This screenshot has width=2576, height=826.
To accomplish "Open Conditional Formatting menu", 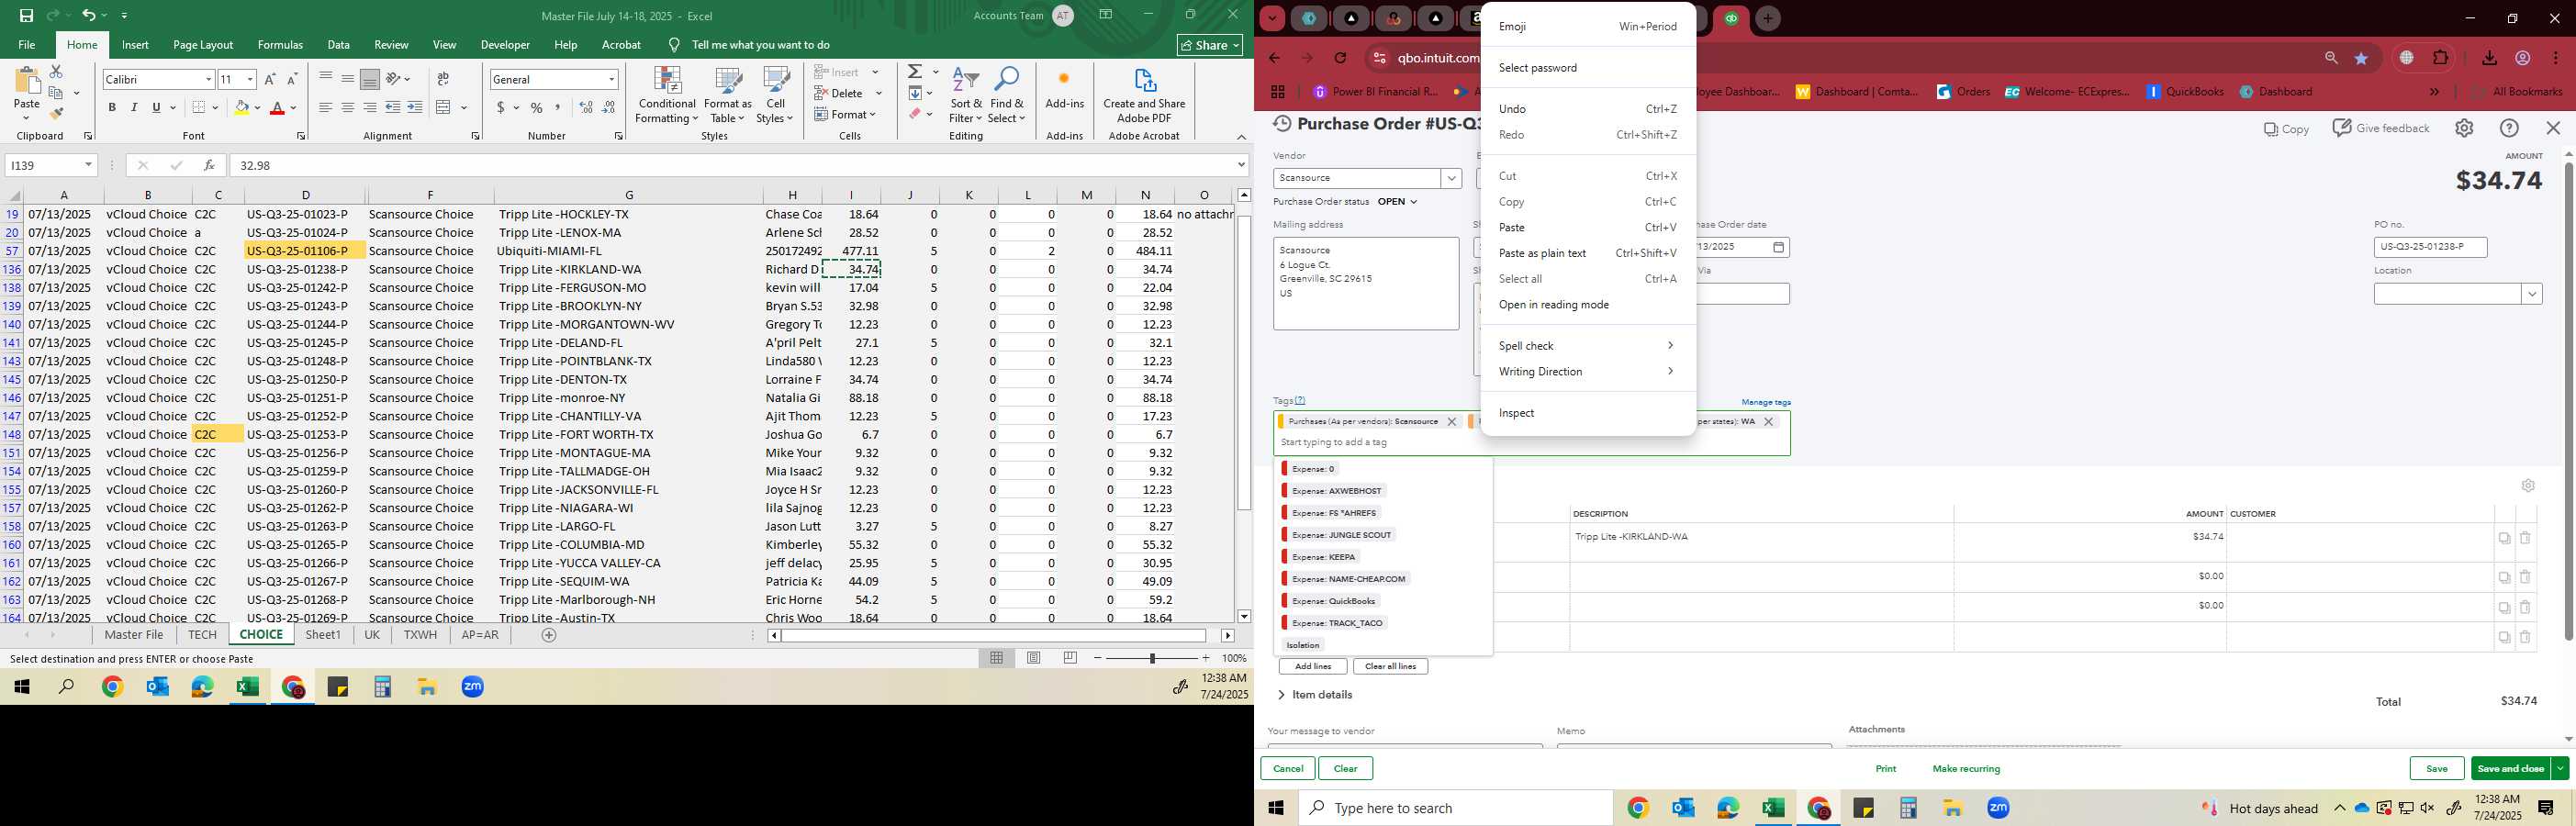I will (667, 96).
